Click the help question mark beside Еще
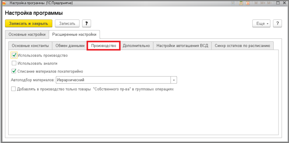Viewport: 289px width, 143px height. 277,23
